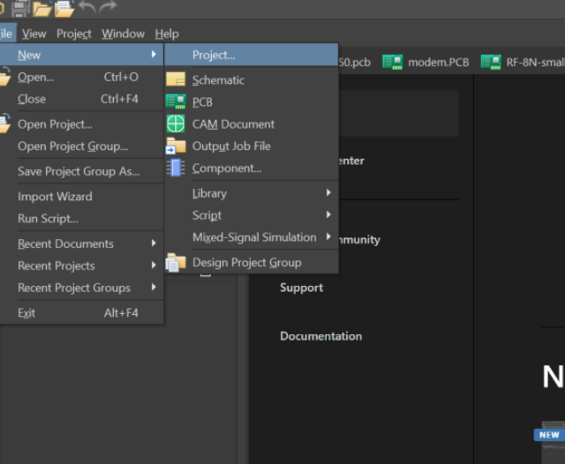
Task: Create a new Design Project Group
Action: 246,263
